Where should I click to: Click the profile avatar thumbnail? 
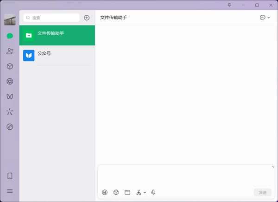pos(10,20)
